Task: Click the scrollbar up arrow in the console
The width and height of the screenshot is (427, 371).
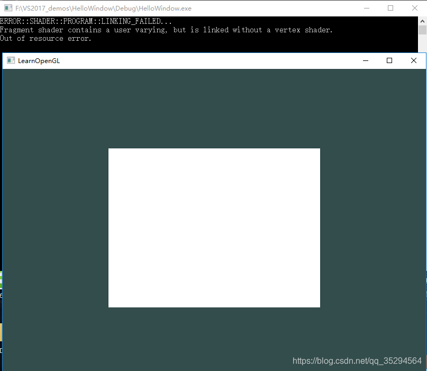Action: [x=423, y=20]
